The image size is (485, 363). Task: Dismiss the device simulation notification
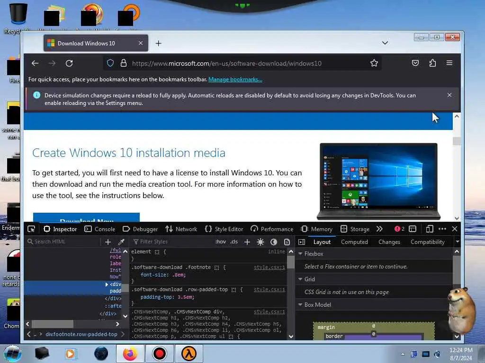[449, 95]
